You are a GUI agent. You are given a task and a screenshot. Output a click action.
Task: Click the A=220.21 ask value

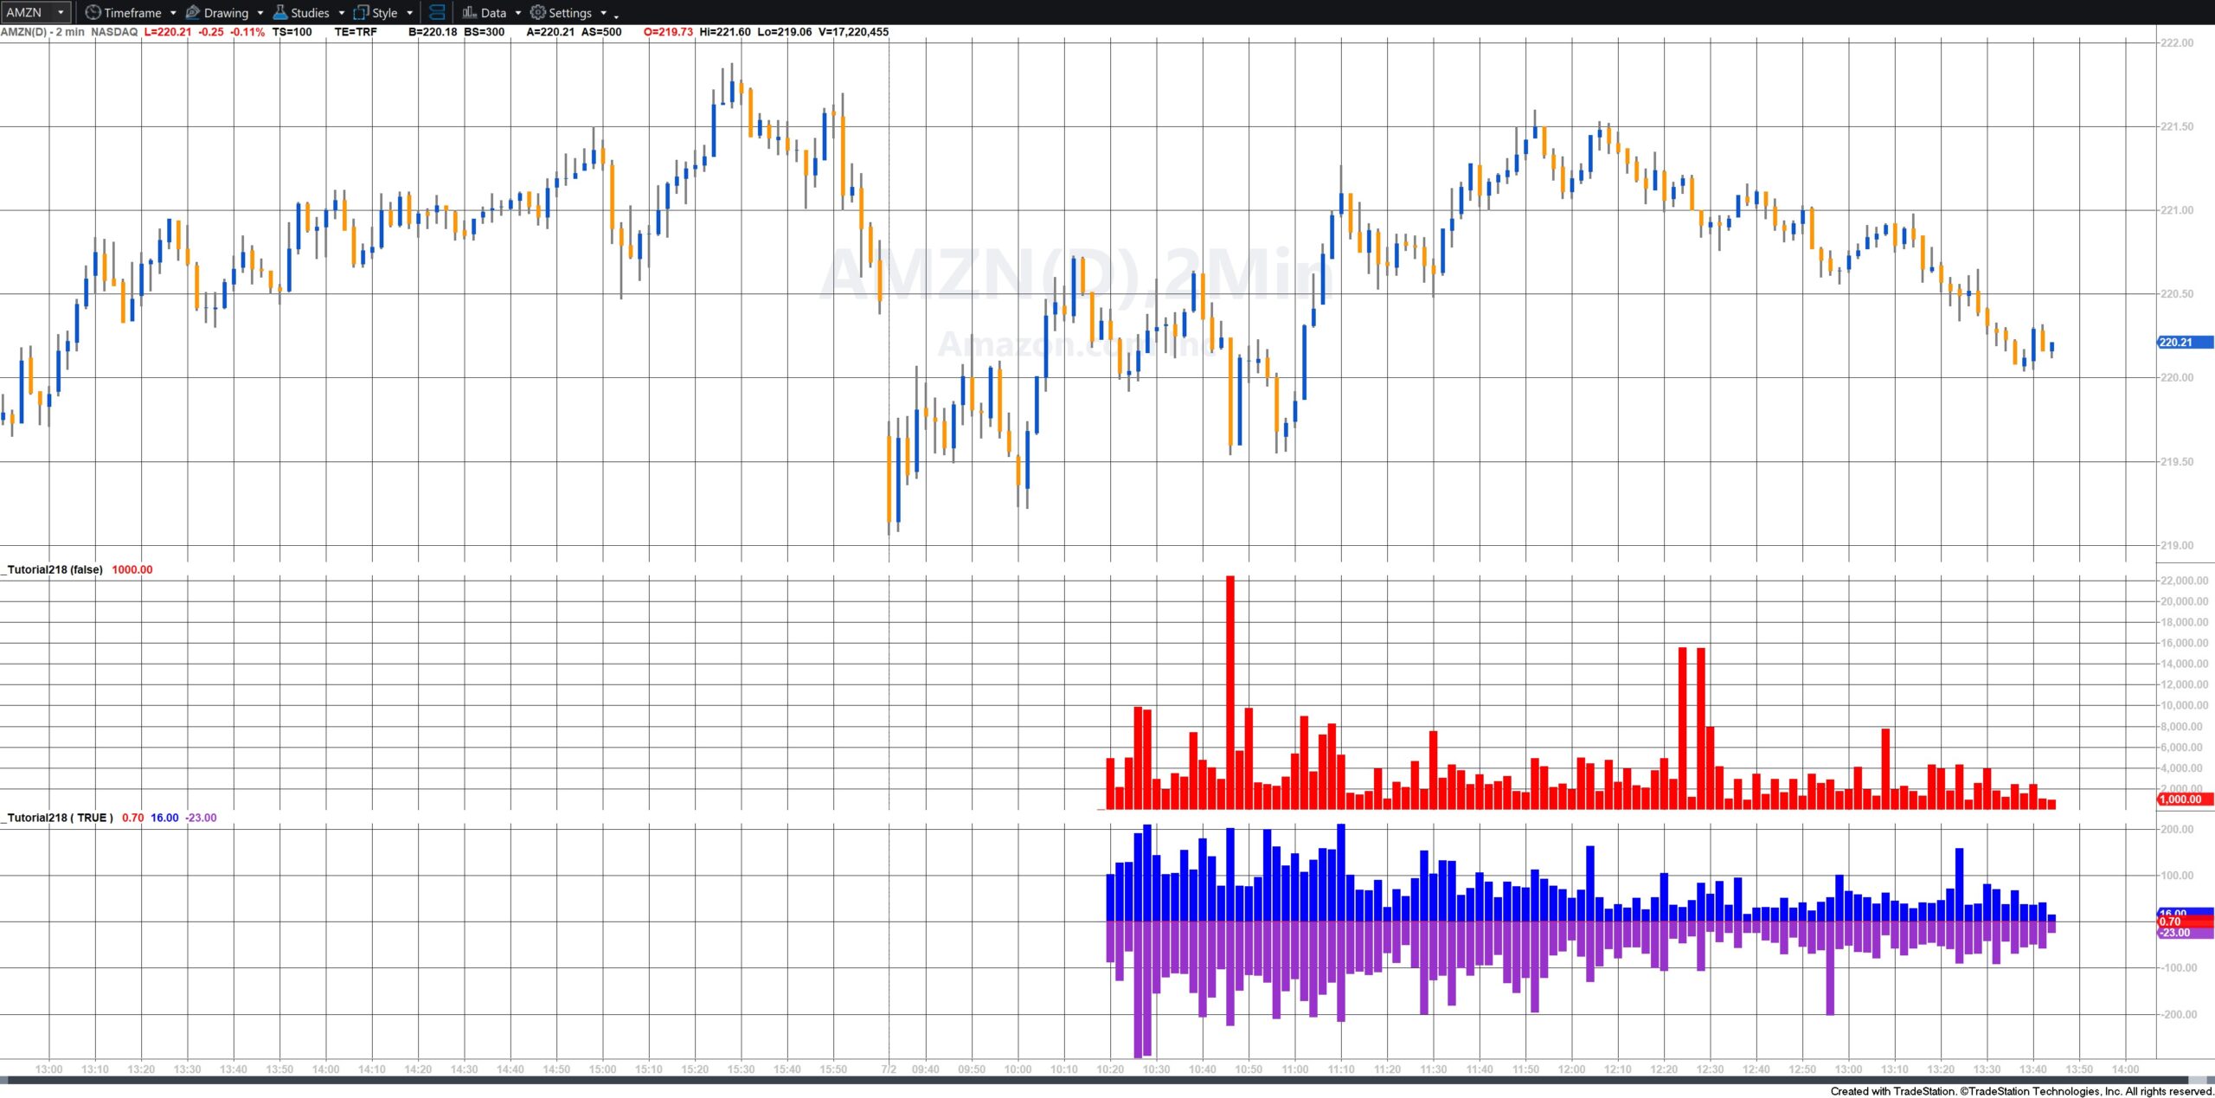[550, 32]
